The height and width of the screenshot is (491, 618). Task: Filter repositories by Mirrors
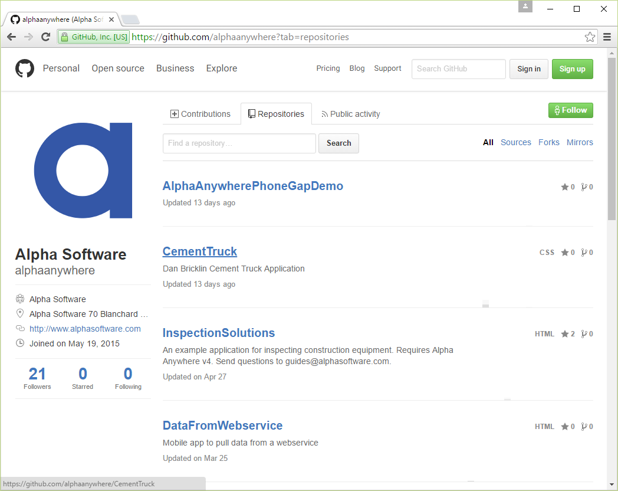580,142
